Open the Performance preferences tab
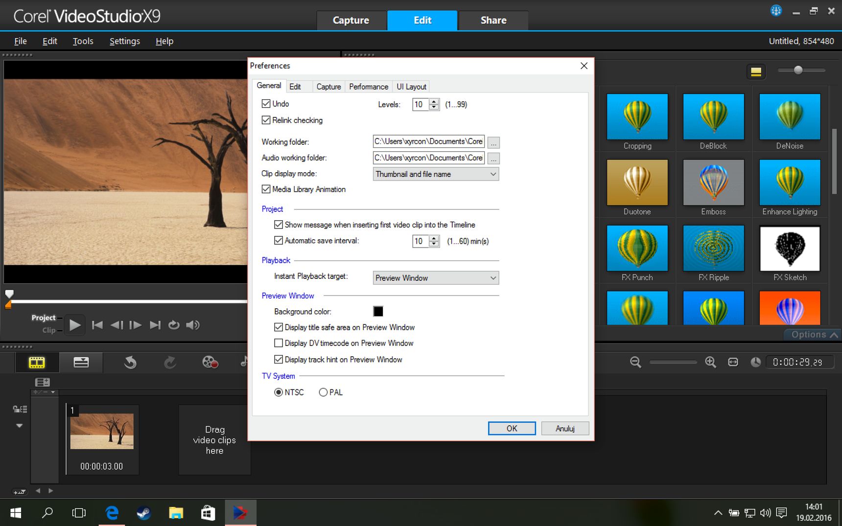842x526 pixels. (x=369, y=87)
